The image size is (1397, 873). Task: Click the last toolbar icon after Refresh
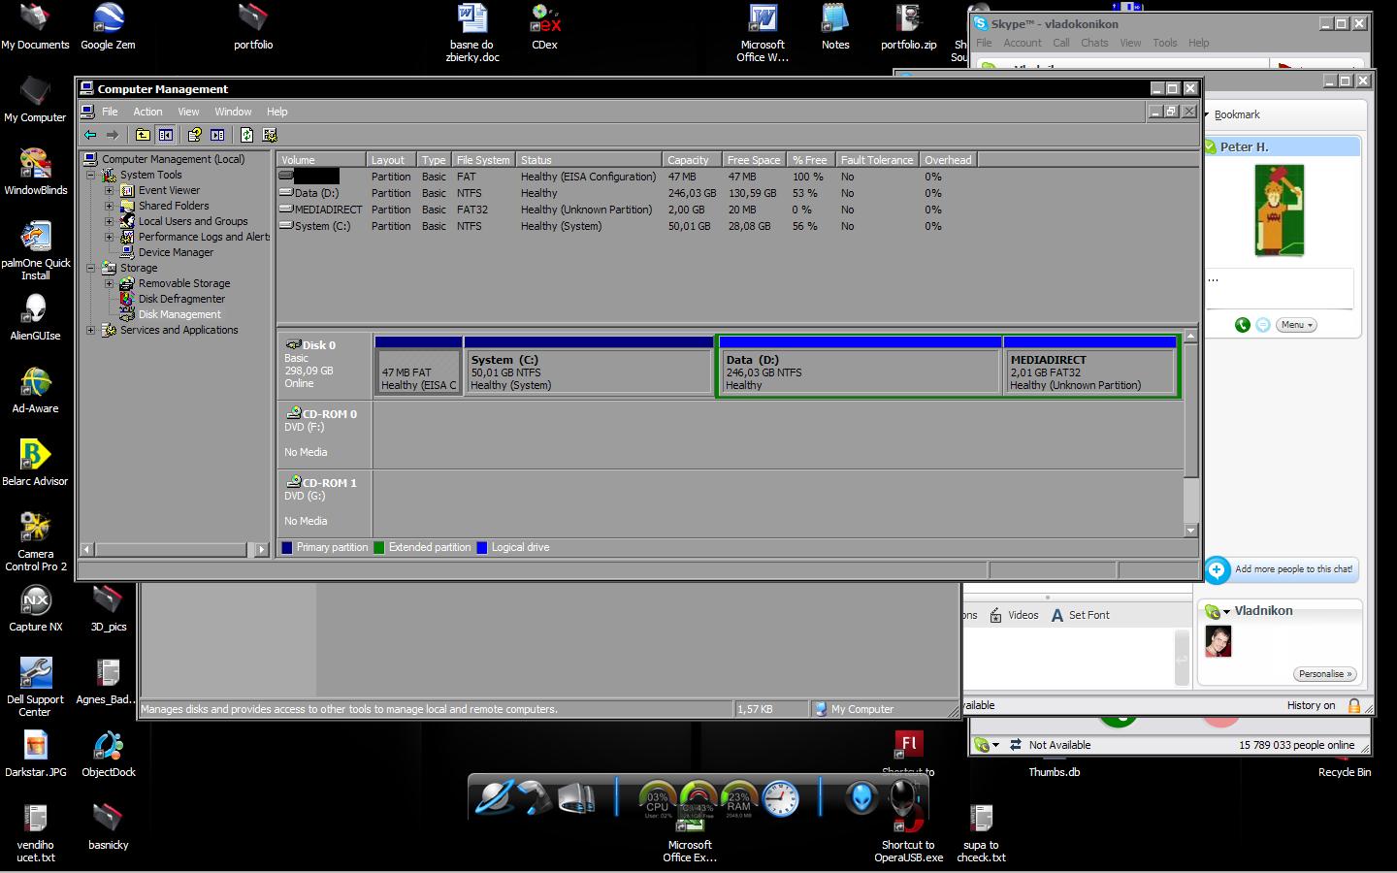coord(270,135)
